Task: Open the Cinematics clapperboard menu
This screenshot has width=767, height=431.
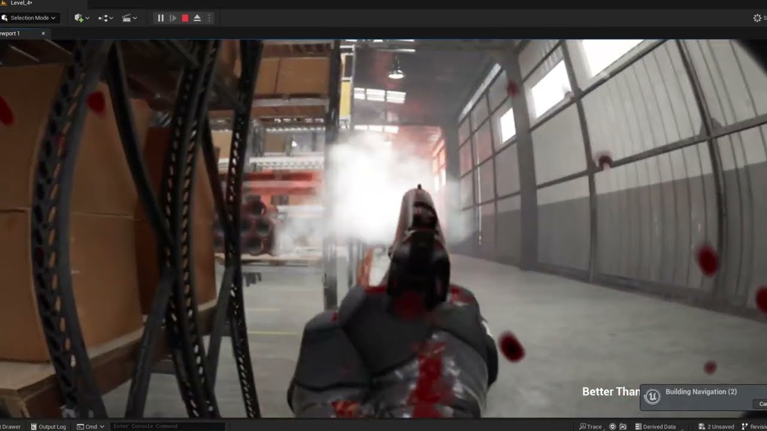Action: (x=129, y=18)
